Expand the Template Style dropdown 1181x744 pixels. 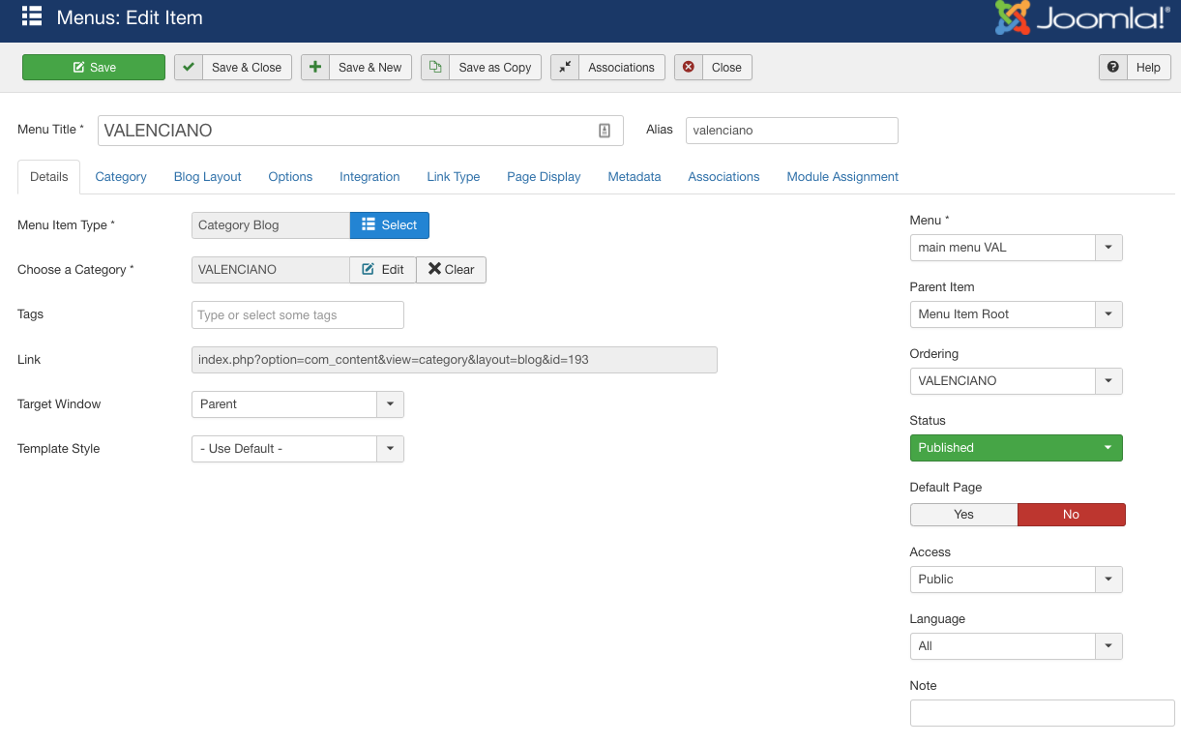[x=390, y=449]
